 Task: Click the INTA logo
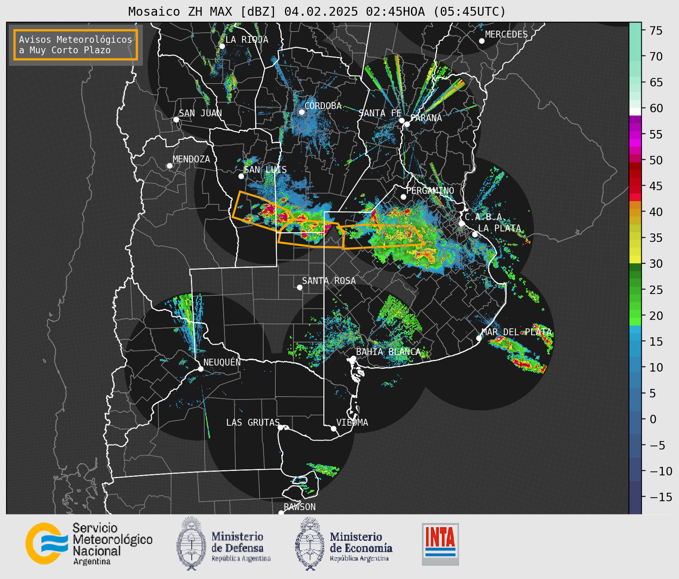coord(440,544)
